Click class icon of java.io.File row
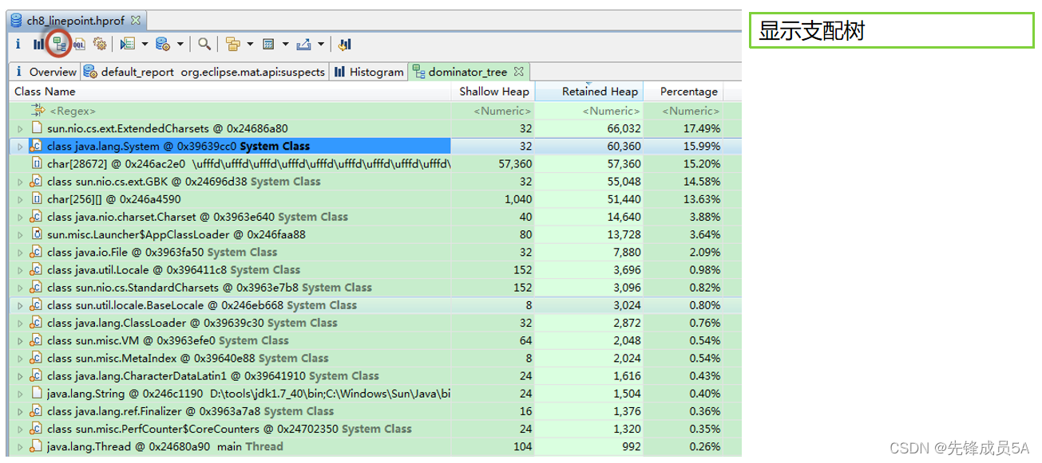Screen dimensions: 1042x463 pos(36,252)
